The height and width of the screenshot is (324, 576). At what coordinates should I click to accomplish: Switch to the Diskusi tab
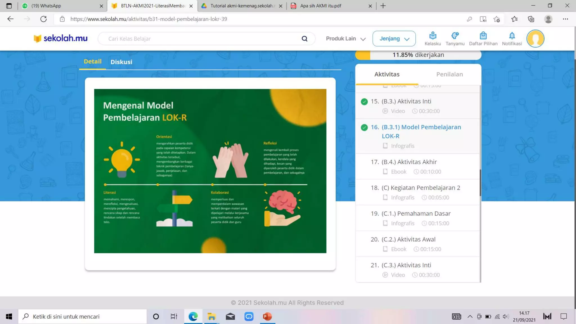(x=121, y=62)
